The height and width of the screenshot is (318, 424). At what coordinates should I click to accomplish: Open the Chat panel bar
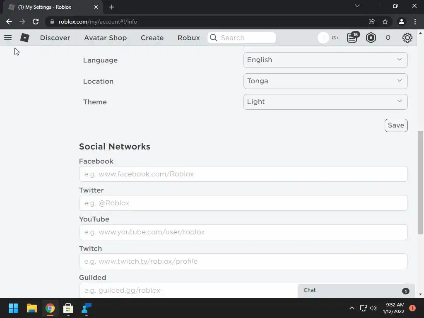point(356,290)
